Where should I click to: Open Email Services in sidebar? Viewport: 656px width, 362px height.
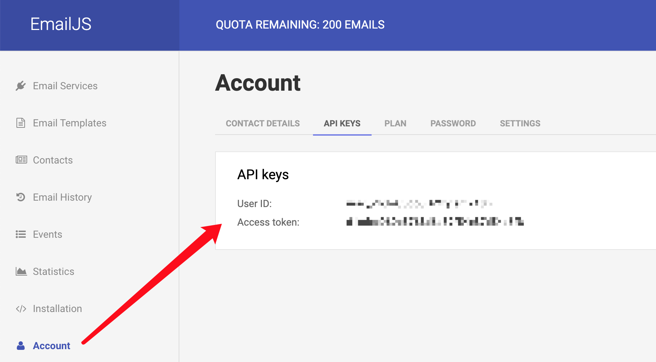pyautogui.click(x=65, y=86)
